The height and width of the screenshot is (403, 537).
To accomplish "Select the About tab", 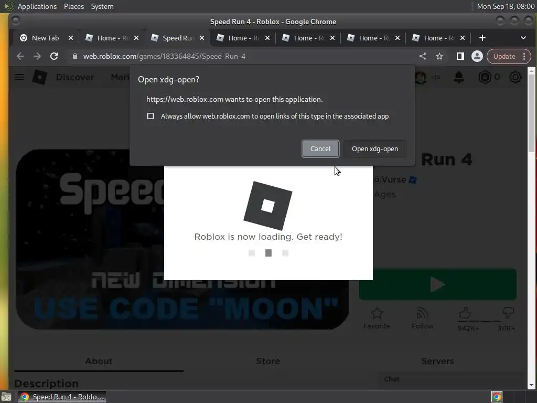I will (x=99, y=361).
